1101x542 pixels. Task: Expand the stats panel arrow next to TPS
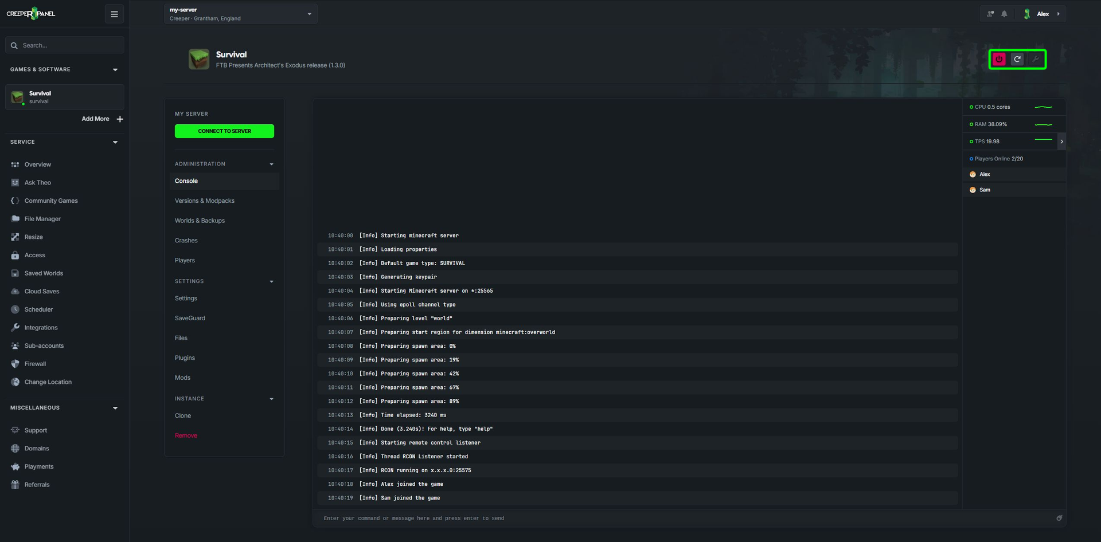[x=1061, y=142]
